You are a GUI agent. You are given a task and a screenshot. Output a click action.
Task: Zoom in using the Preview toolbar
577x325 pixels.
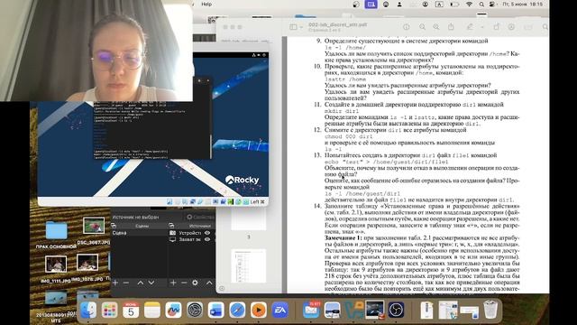pyautogui.click(x=436, y=27)
